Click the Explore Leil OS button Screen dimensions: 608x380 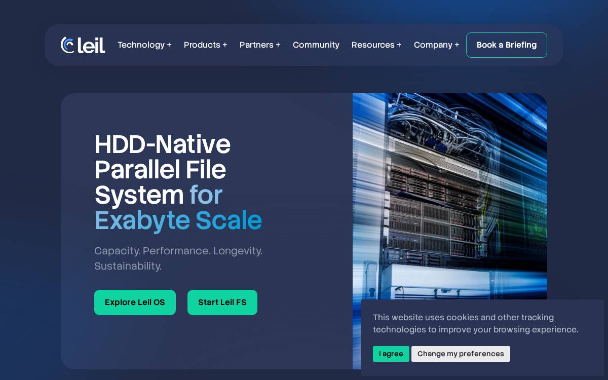[135, 302]
